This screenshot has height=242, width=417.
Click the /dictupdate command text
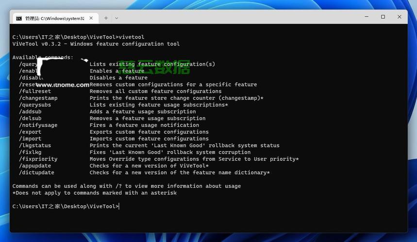coord(36,173)
